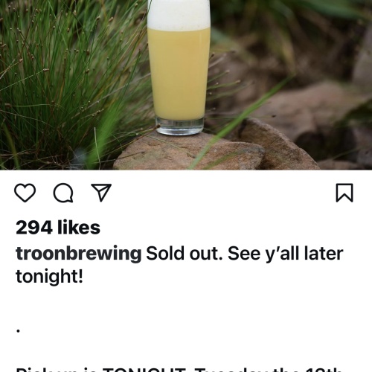This screenshot has height=372, width=372.
Task: Tap the word "likes" under the action icons
Action: (79, 228)
